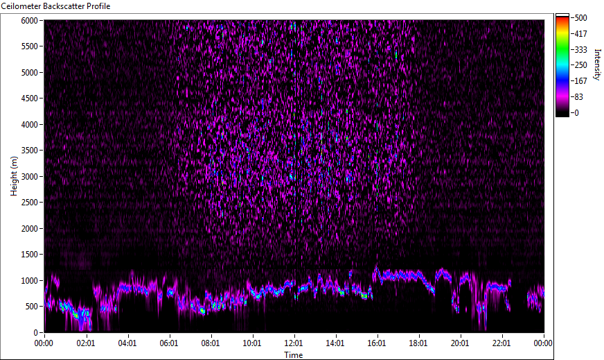The width and height of the screenshot is (604, 360).
Task: Select the 2000 height axis value
Action: [30, 229]
